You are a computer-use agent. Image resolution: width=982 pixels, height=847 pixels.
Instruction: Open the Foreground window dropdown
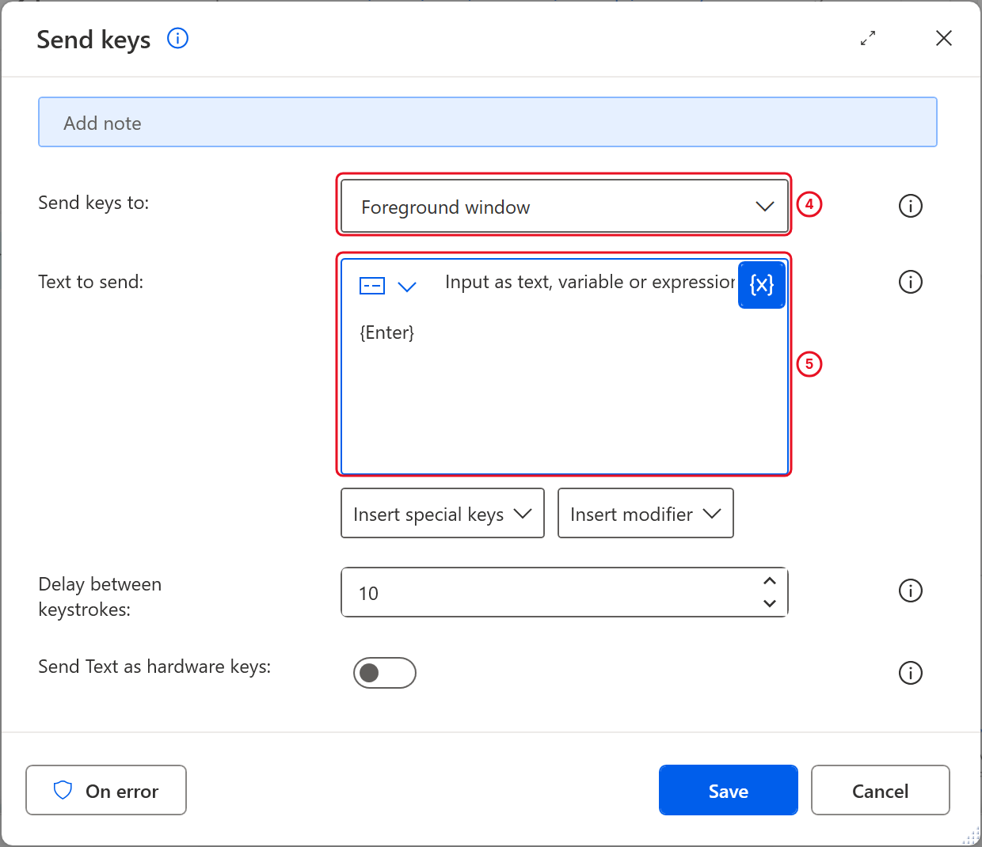click(564, 207)
